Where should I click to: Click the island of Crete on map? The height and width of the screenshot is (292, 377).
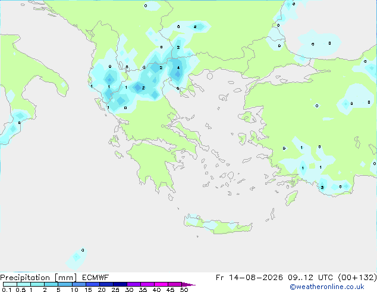point(218,225)
